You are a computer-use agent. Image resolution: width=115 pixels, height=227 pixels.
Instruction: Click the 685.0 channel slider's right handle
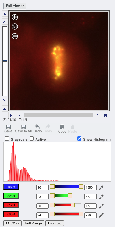click(x=81, y=214)
